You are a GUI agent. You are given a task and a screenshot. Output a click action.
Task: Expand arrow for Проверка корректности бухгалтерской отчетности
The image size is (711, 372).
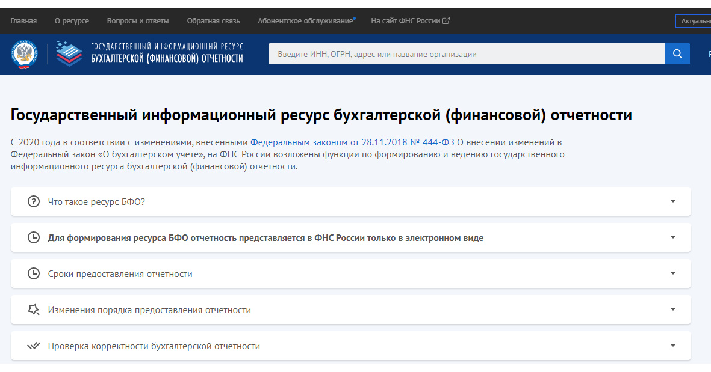(x=673, y=346)
